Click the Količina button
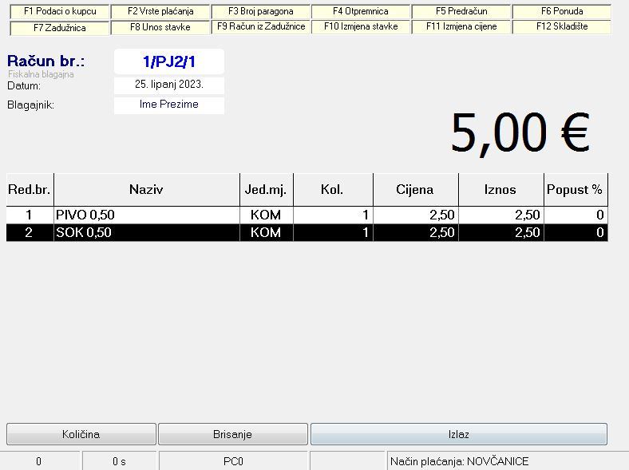Viewport: 629px width, 470px height. 81,434
